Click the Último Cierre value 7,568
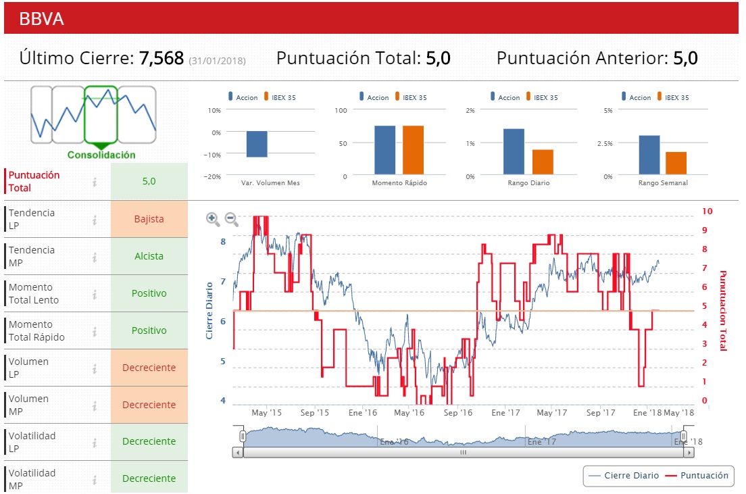 pos(161,59)
